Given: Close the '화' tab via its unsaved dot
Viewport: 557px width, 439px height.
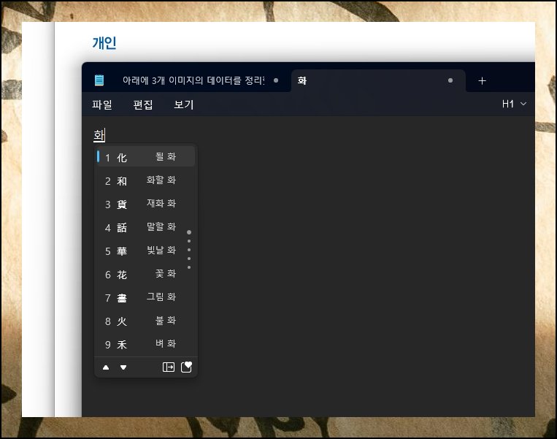Looking at the screenshot, I should click(x=450, y=80).
